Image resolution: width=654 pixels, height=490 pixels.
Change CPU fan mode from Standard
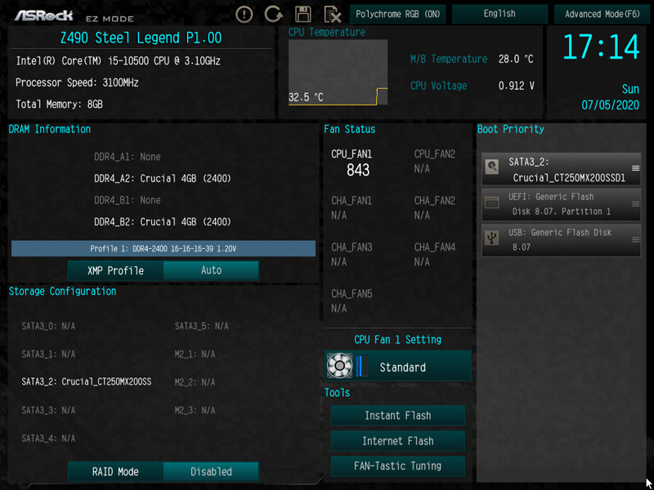(x=398, y=366)
